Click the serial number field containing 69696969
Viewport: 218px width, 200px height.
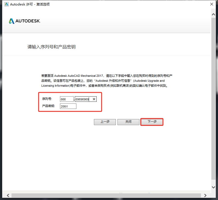coord(83,99)
